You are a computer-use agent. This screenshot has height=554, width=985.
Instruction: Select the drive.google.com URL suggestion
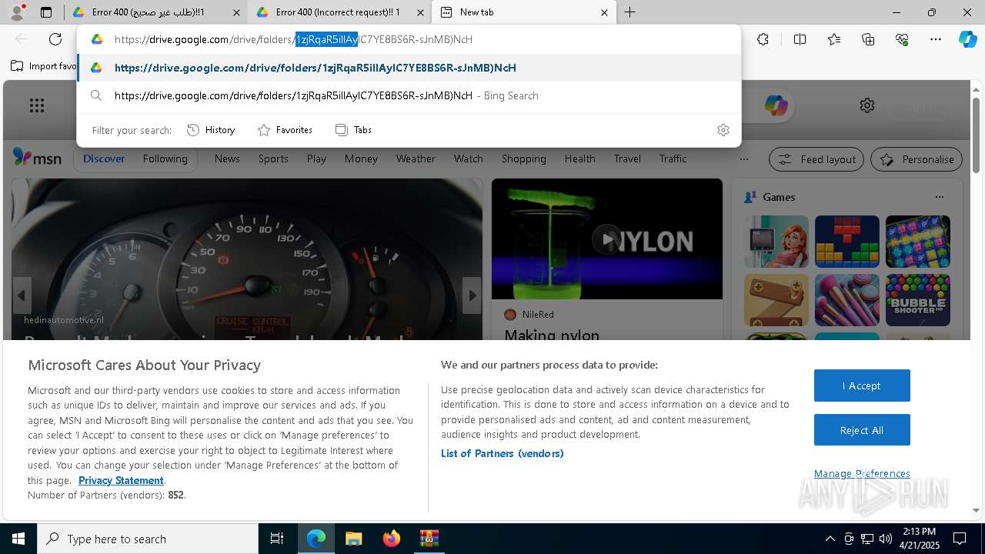[x=409, y=68]
